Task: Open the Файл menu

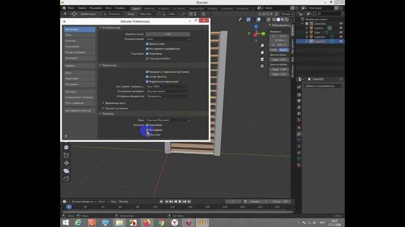Action: [71, 8]
